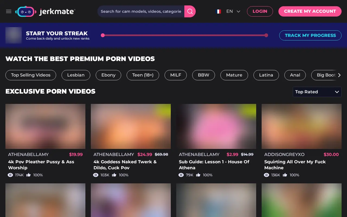The height and width of the screenshot is (217, 347).
Task: Click the eye icon beside 136K views
Action: (x=266, y=175)
